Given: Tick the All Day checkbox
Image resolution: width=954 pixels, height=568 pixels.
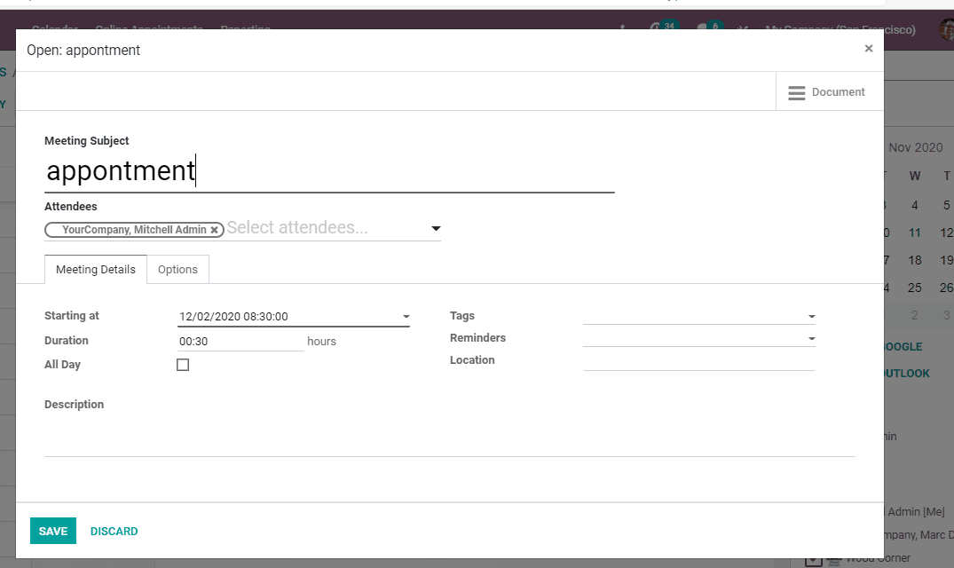Looking at the screenshot, I should [183, 365].
